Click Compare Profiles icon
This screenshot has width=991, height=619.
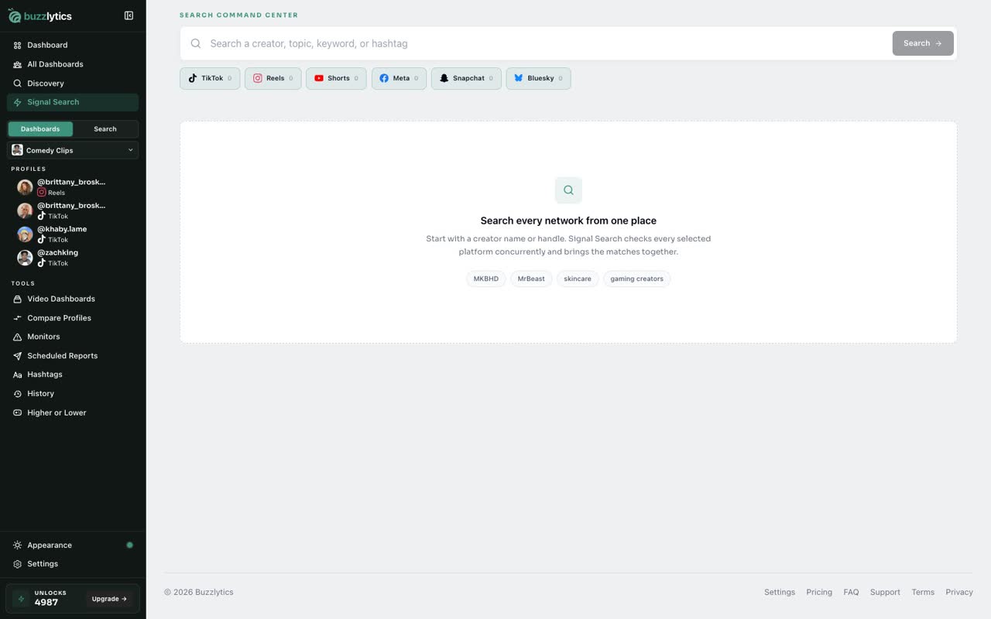pos(18,318)
